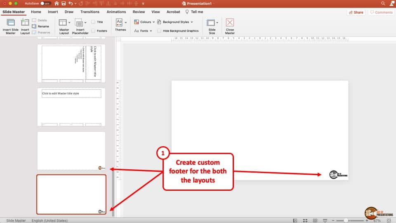Open the View tab
396x223 pixels.
click(x=156, y=12)
